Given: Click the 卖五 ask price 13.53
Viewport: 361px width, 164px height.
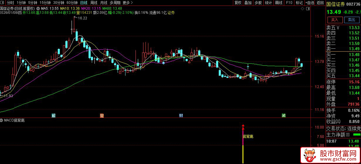Looking at the screenshot, I should click(354, 28).
